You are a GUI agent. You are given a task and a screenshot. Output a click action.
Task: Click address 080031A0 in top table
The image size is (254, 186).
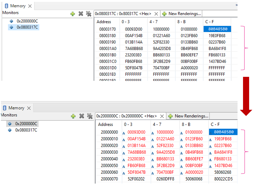pyautogui.click(x=108, y=48)
